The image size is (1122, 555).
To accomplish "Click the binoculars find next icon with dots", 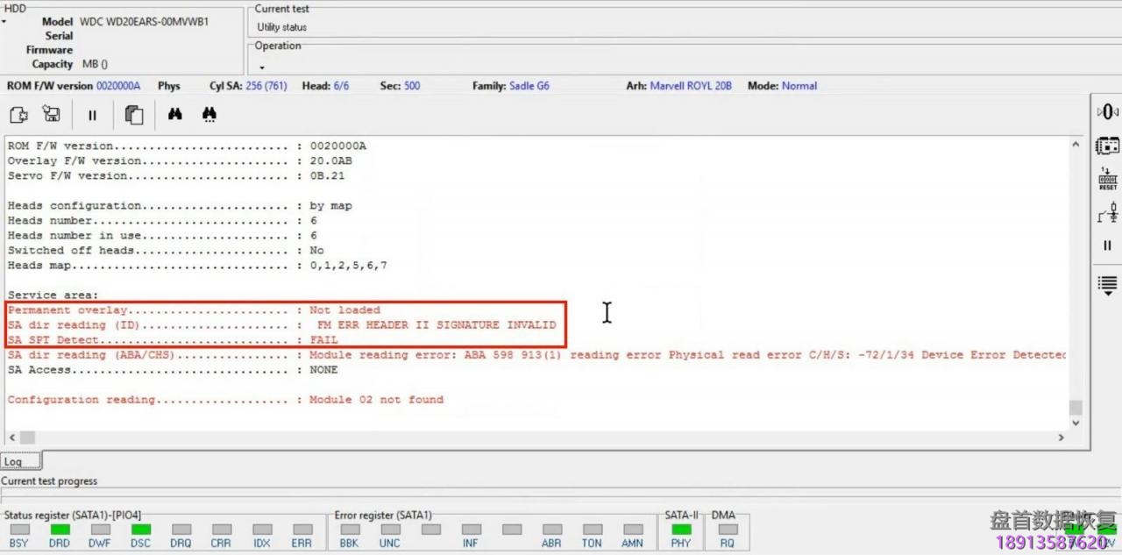I will 209,115.
